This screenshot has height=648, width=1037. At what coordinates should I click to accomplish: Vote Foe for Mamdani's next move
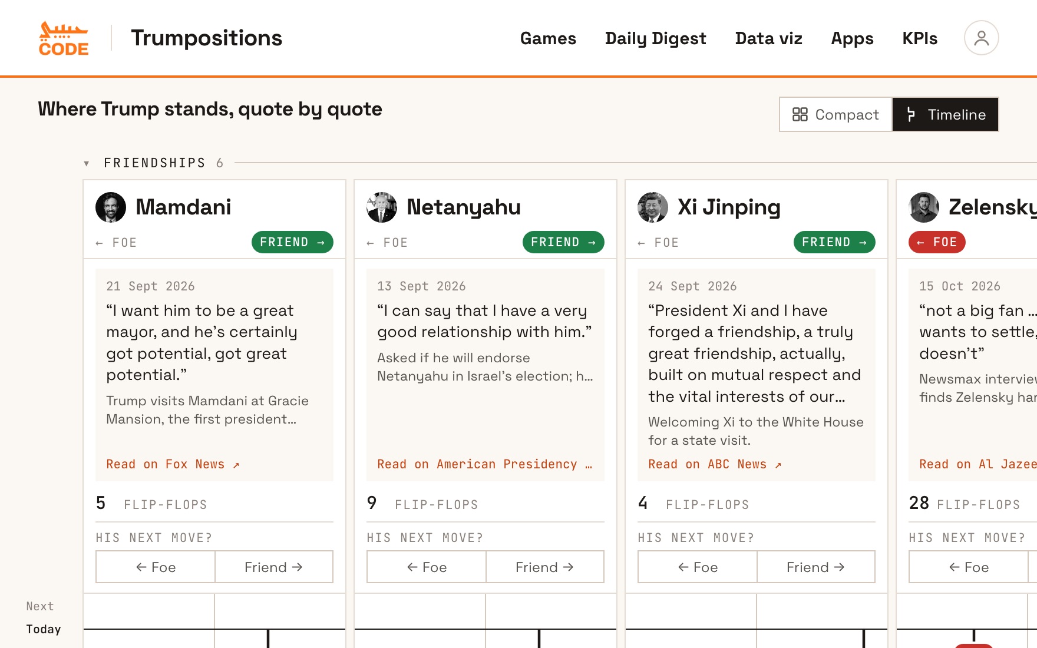point(156,567)
